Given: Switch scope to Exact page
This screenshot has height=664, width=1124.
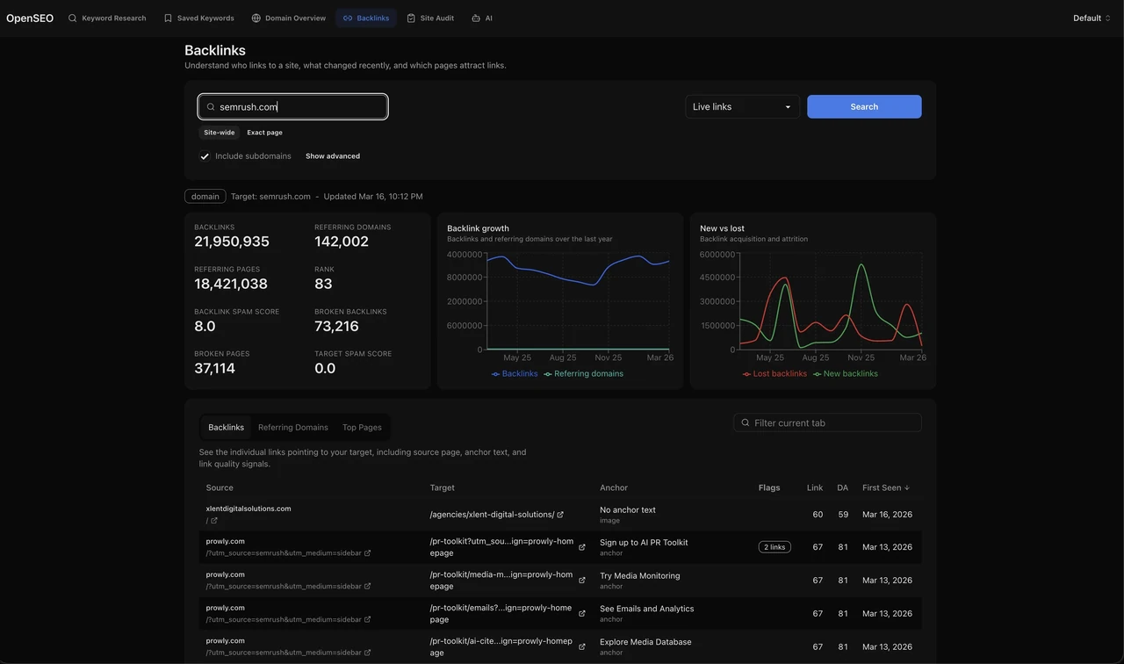Looking at the screenshot, I should pyautogui.click(x=264, y=133).
